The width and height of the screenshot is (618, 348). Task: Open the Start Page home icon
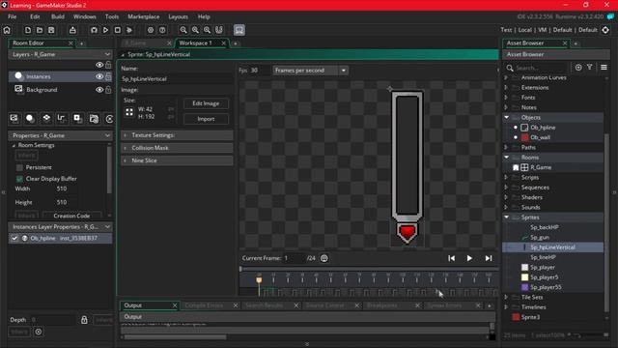pyautogui.click(x=7, y=30)
